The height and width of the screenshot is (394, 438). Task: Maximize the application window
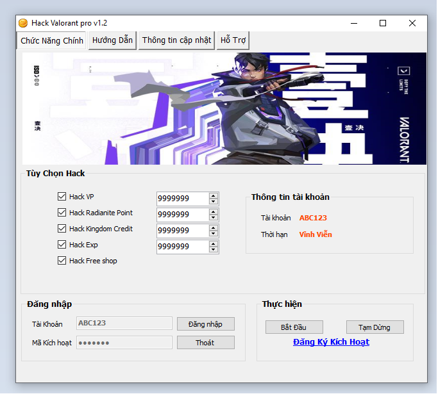pyautogui.click(x=383, y=23)
